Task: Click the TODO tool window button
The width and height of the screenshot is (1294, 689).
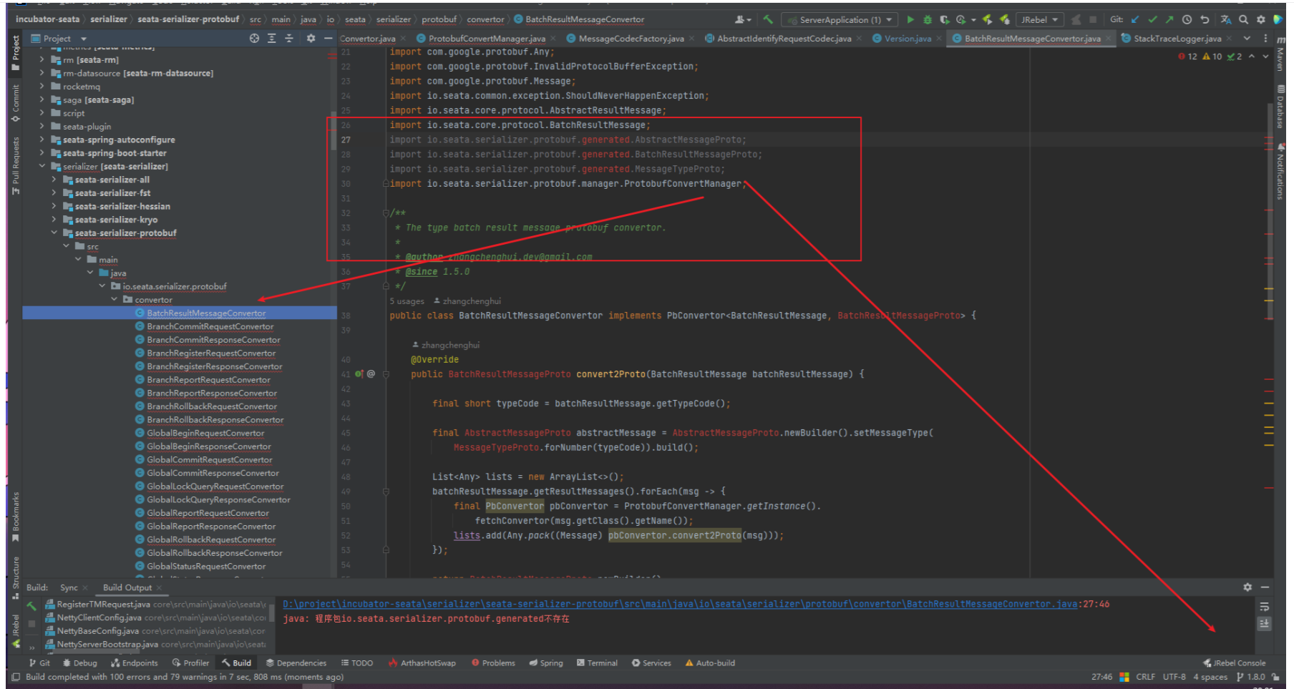Action: tap(357, 663)
